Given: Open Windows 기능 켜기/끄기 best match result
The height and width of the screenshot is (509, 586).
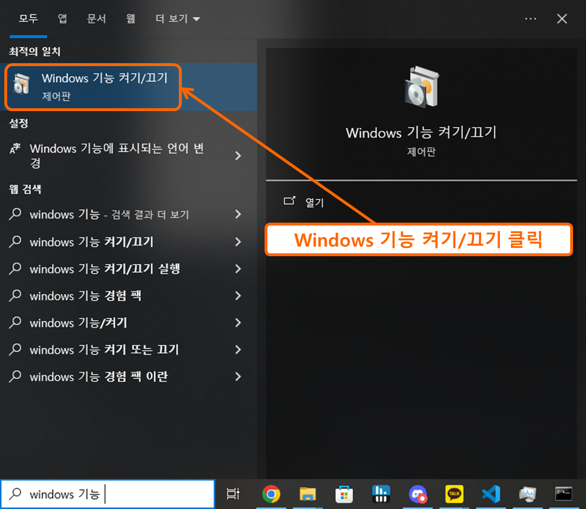Looking at the screenshot, I should tap(128, 87).
